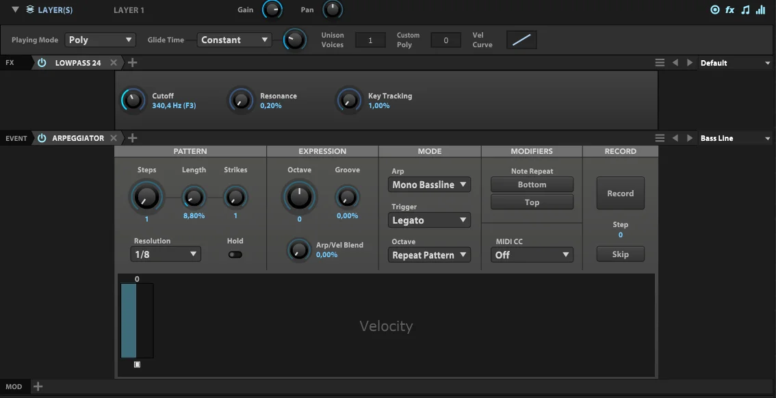Viewport: 776px width, 398px height.
Task: Select the ARPEGGIATOR tab
Action: click(78, 138)
